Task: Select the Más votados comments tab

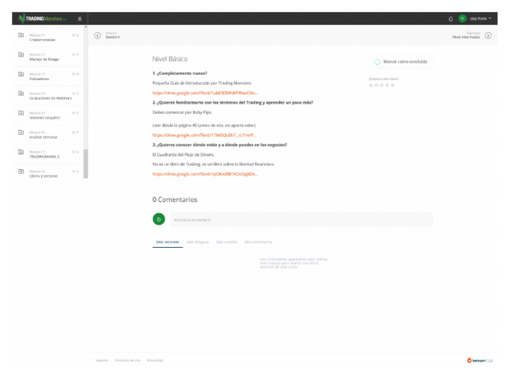Action: (227, 242)
